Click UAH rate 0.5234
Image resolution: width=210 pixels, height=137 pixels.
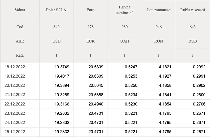tap(131, 95)
